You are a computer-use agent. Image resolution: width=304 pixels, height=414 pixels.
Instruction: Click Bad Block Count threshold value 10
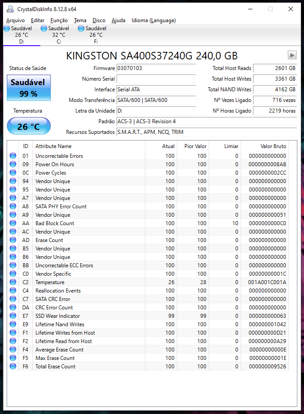click(x=235, y=223)
